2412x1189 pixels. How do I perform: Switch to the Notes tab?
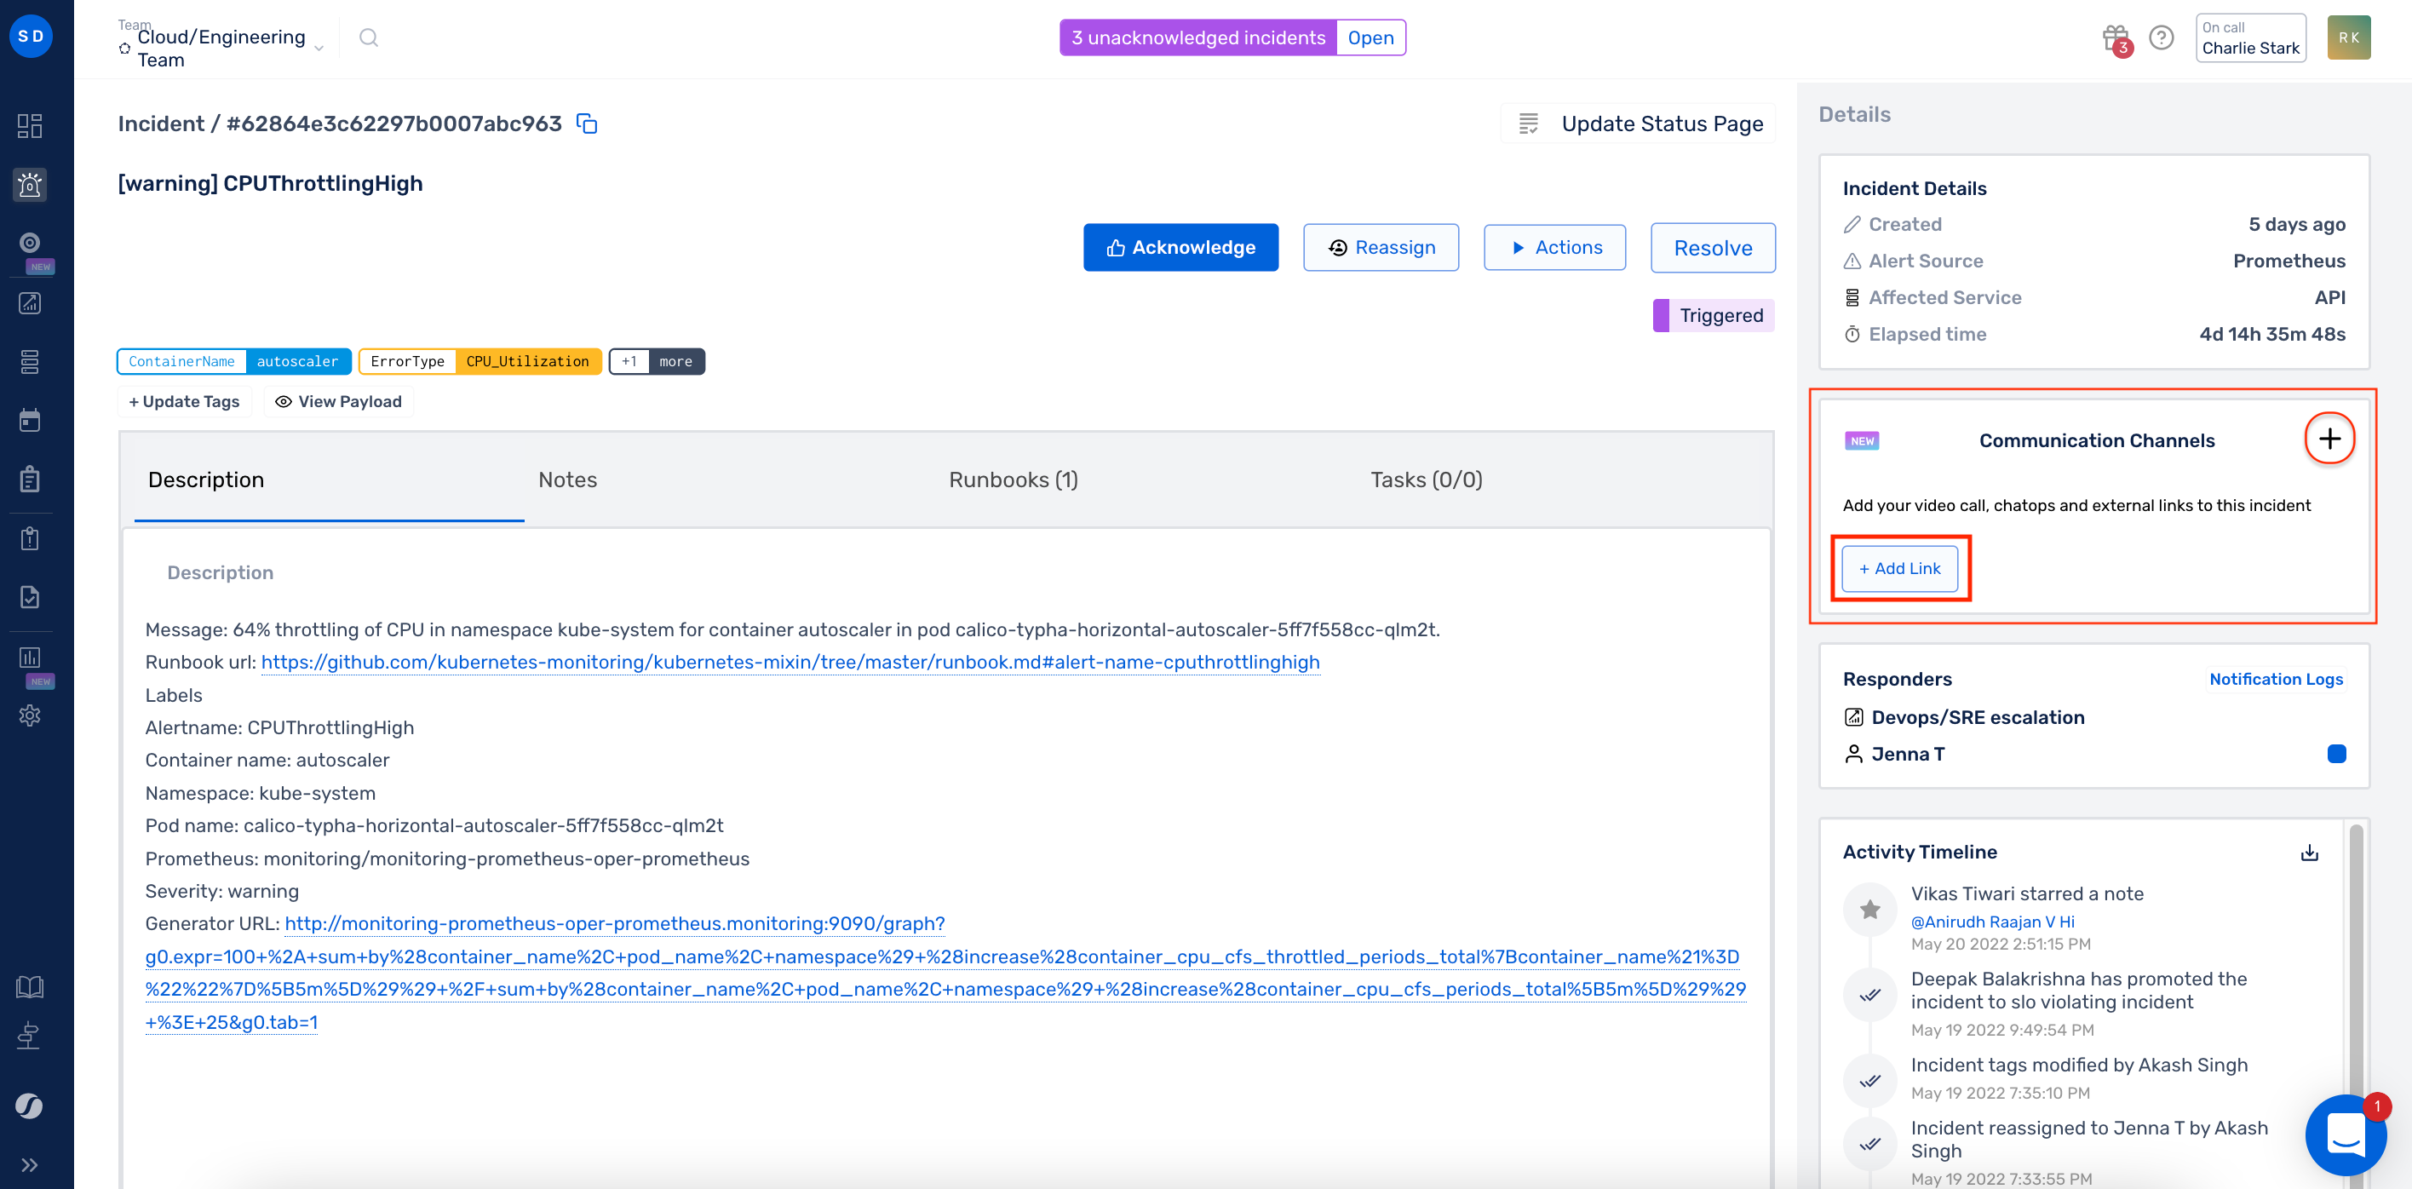click(x=566, y=480)
